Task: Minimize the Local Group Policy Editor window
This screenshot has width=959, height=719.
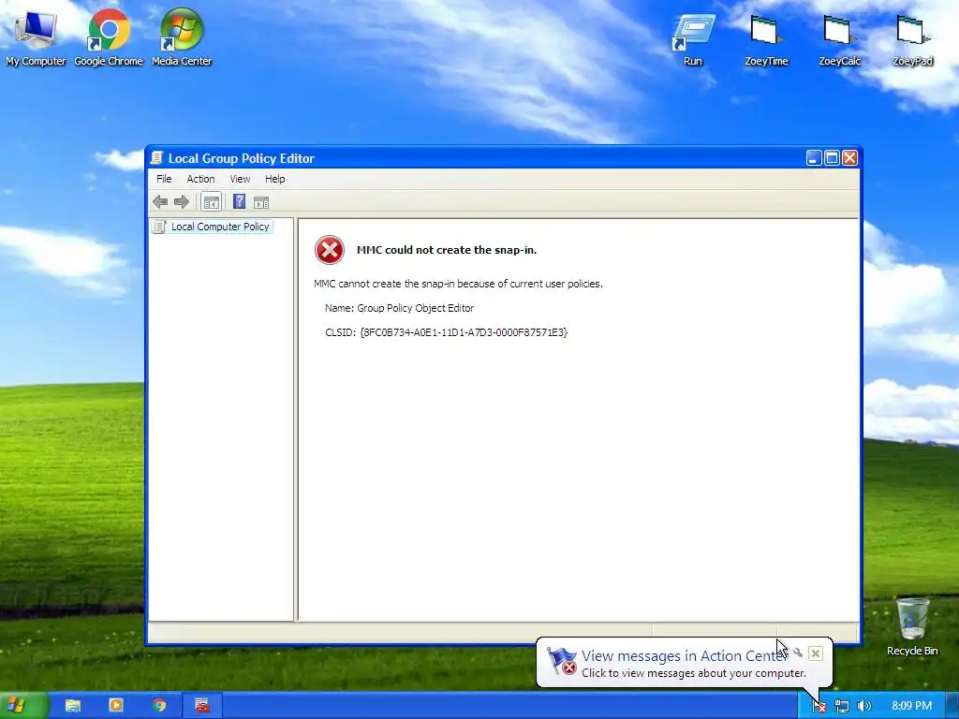Action: tap(814, 157)
